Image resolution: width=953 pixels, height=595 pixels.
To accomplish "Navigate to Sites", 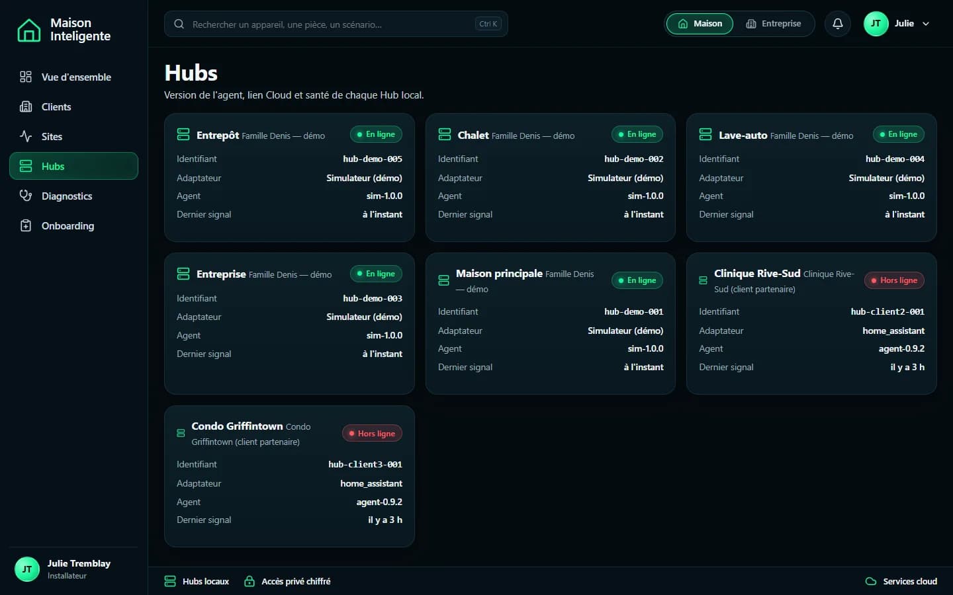I will pos(73,136).
